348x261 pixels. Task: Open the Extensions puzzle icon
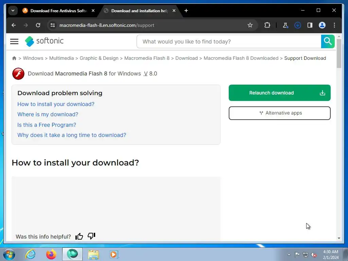pyautogui.click(x=267, y=25)
